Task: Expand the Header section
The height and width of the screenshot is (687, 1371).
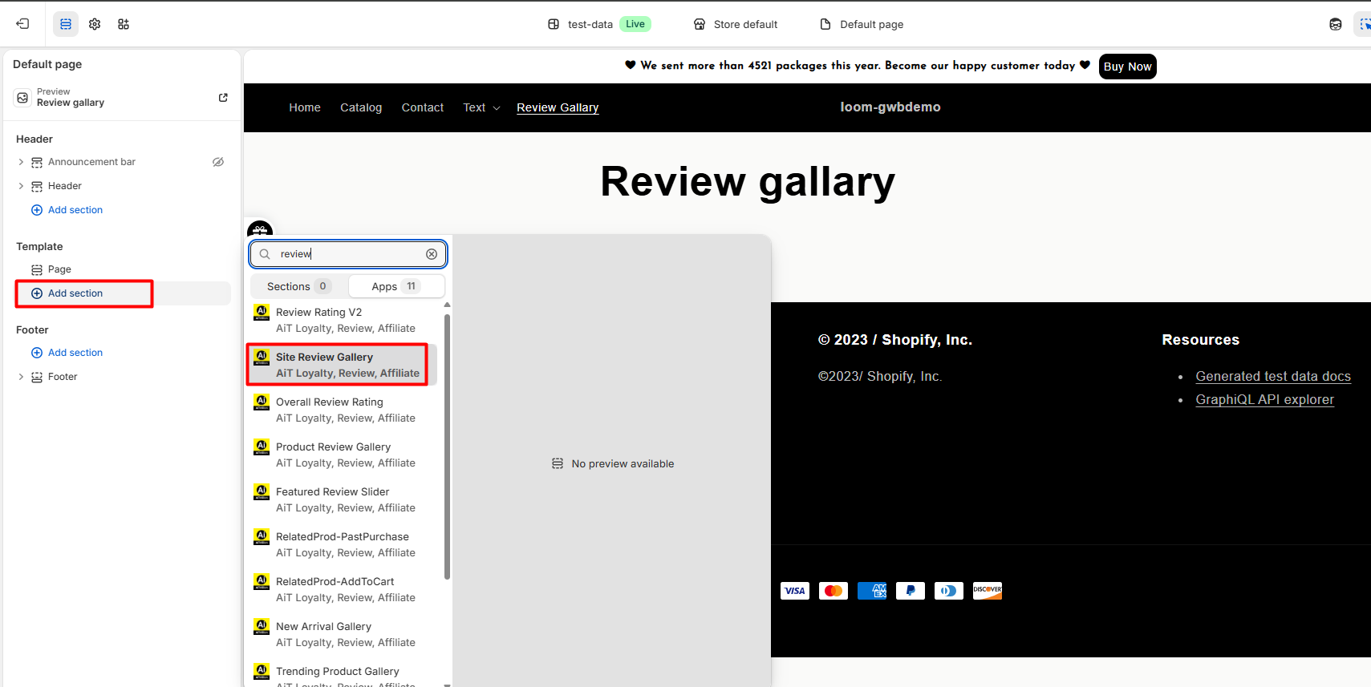Action: pos(21,186)
